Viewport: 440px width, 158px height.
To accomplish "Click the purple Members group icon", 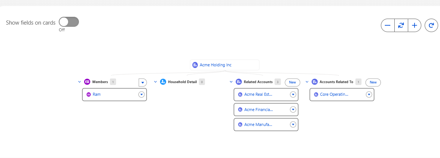I will 87,82.
